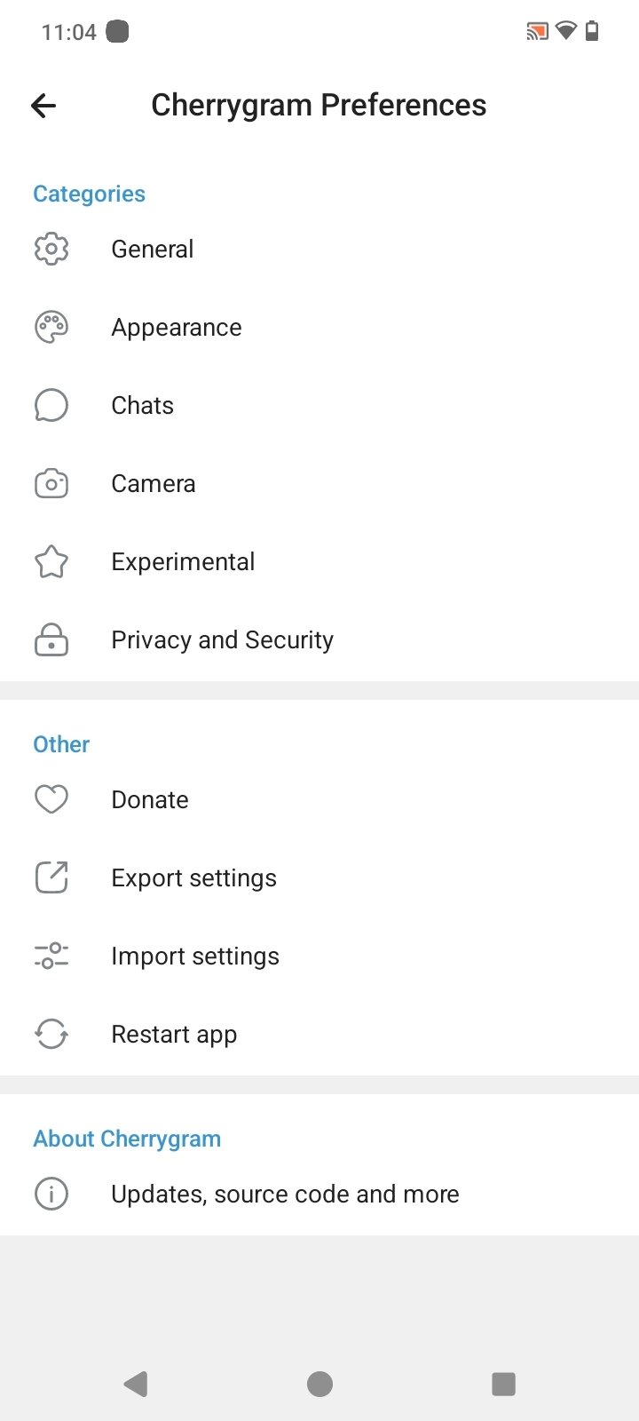Image resolution: width=639 pixels, height=1421 pixels.
Task: Open Updates, source code and more
Action: pos(285,1195)
